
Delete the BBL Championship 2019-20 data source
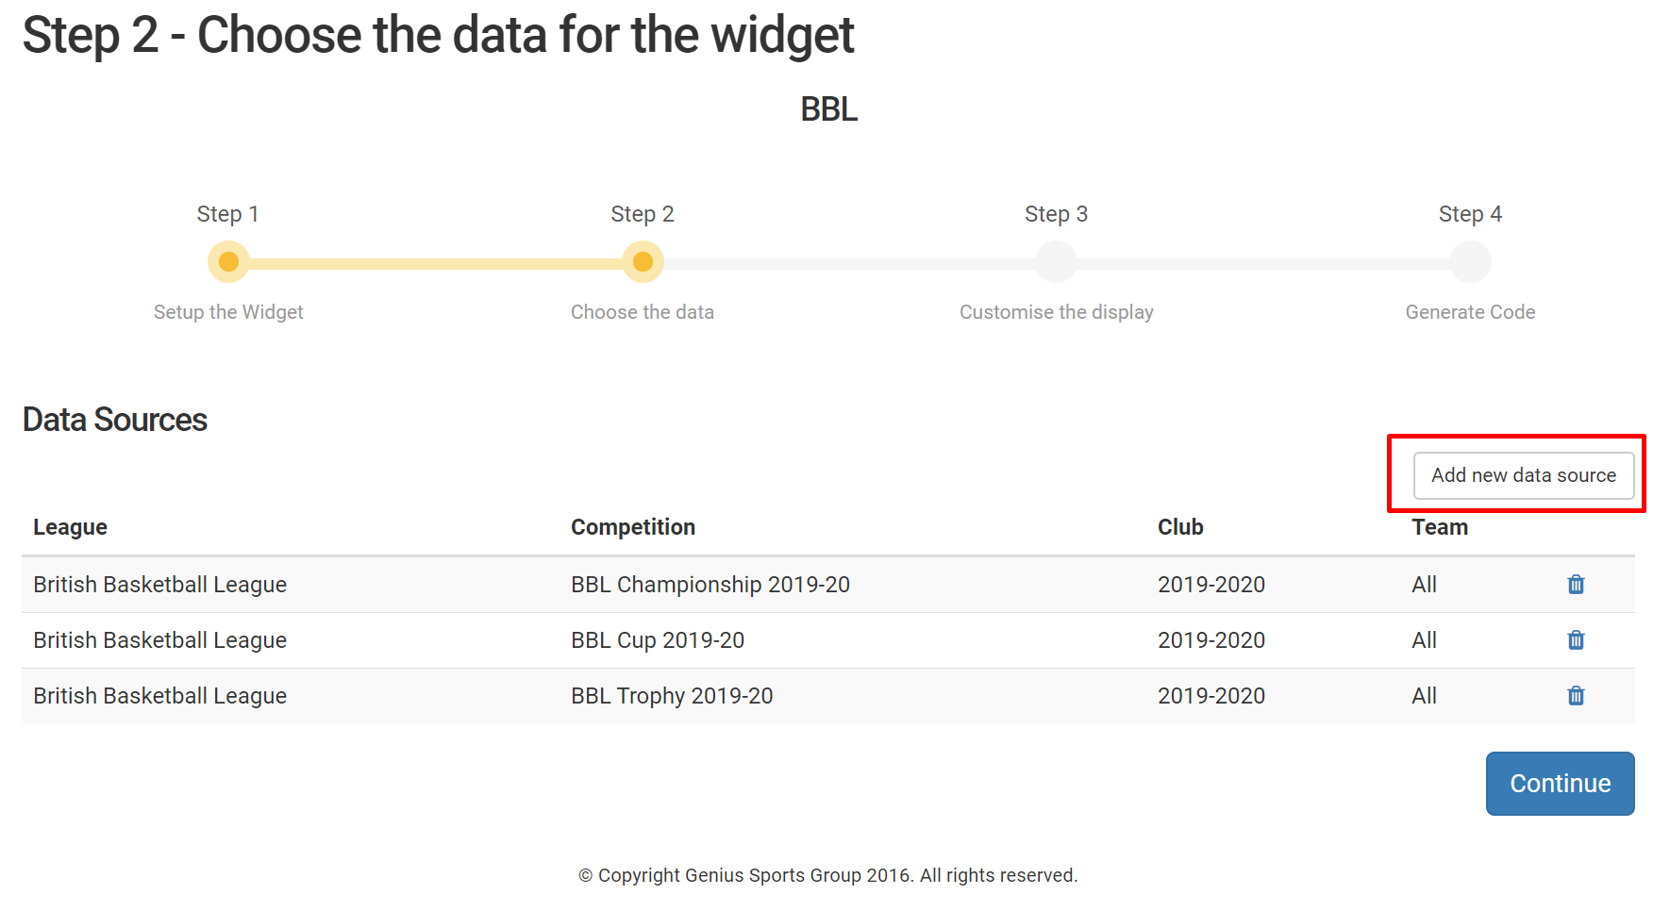[x=1576, y=585]
